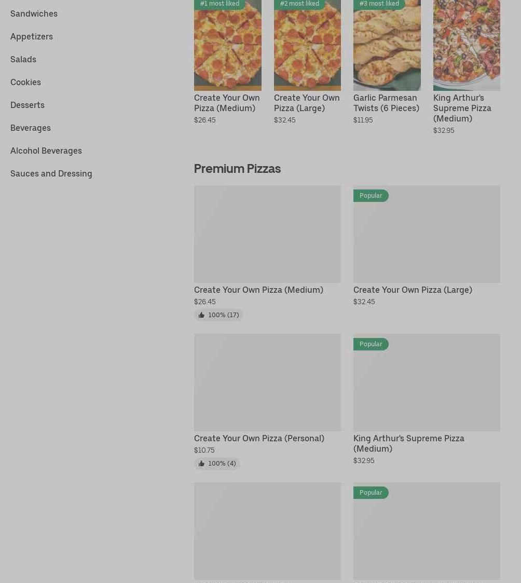Click Create Your Own Pizza (Large) title in Premium Pizzas
Viewport: 521px width, 583px height.
pyautogui.click(x=413, y=290)
